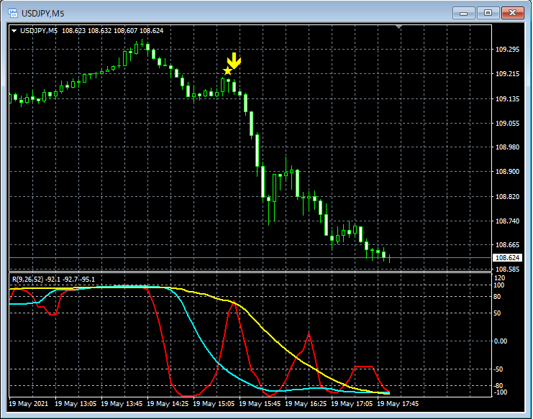Minimize the USDJPY,M5 chart window
The image size is (533, 419).
coord(464,13)
